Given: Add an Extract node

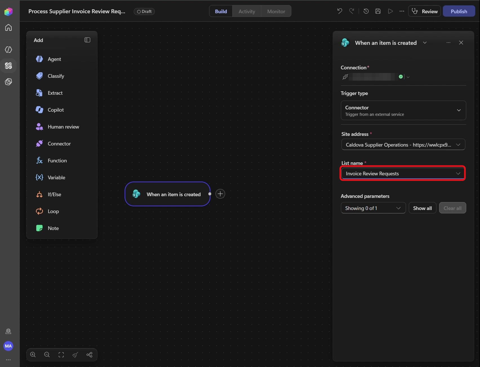Looking at the screenshot, I should [62, 93].
